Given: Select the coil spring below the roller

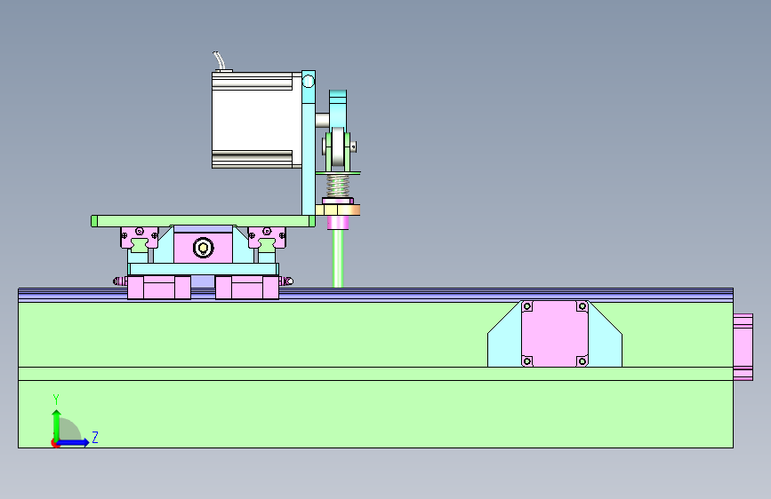Looking at the screenshot, I should [x=338, y=186].
